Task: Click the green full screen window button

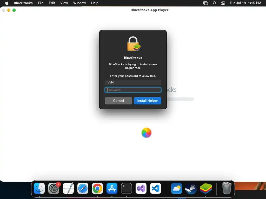Action: click(x=14, y=10)
